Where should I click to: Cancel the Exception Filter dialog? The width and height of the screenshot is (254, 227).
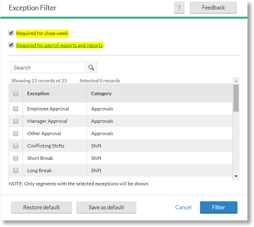point(183,207)
